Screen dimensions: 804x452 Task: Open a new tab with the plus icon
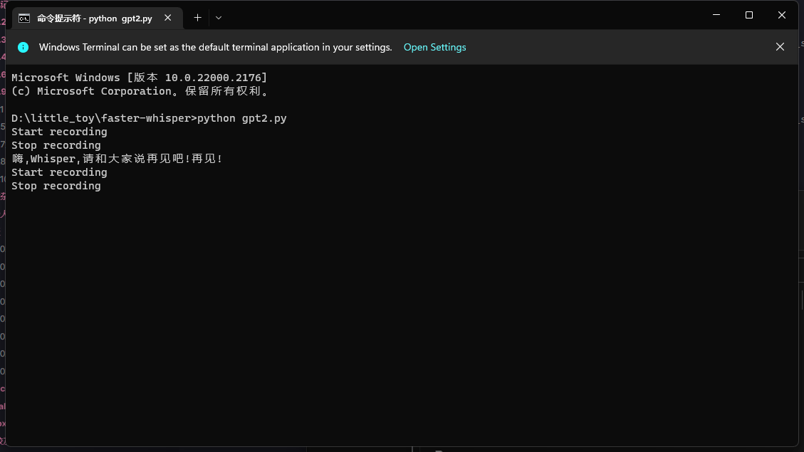(197, 18)
